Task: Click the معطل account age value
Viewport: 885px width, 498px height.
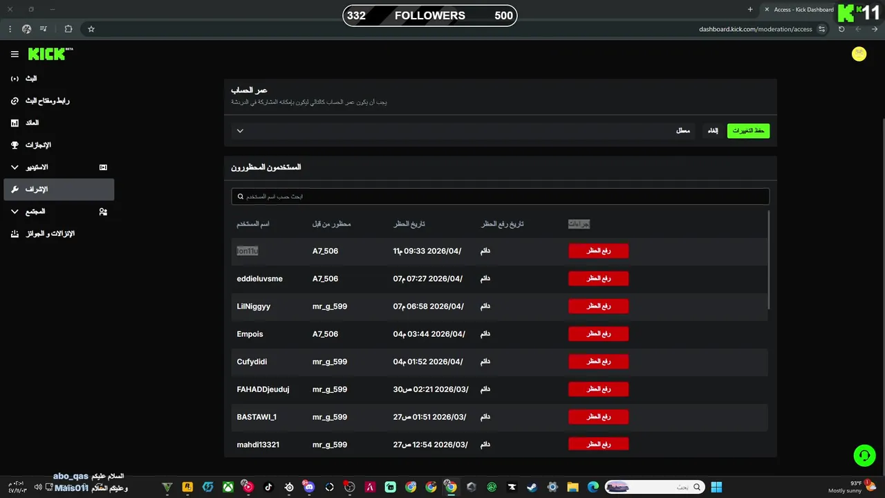Action: pos(683,131)
